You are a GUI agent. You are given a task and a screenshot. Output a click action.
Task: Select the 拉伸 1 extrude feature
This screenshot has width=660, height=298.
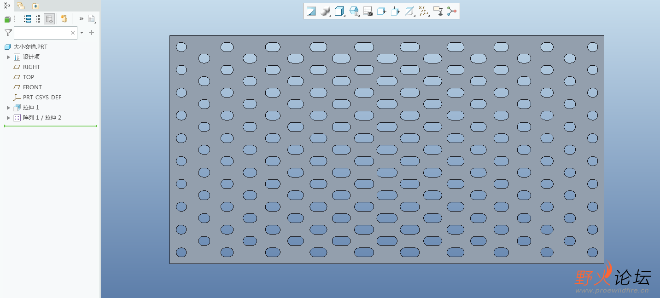pyautogui.click(x=31, y=108)
